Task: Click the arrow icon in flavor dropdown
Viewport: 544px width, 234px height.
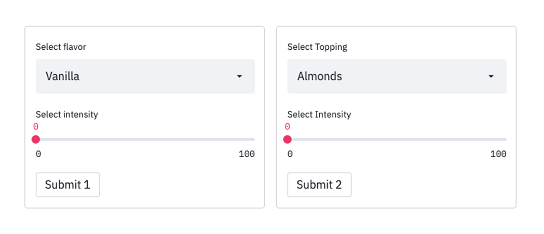Action: click(239, 76)
